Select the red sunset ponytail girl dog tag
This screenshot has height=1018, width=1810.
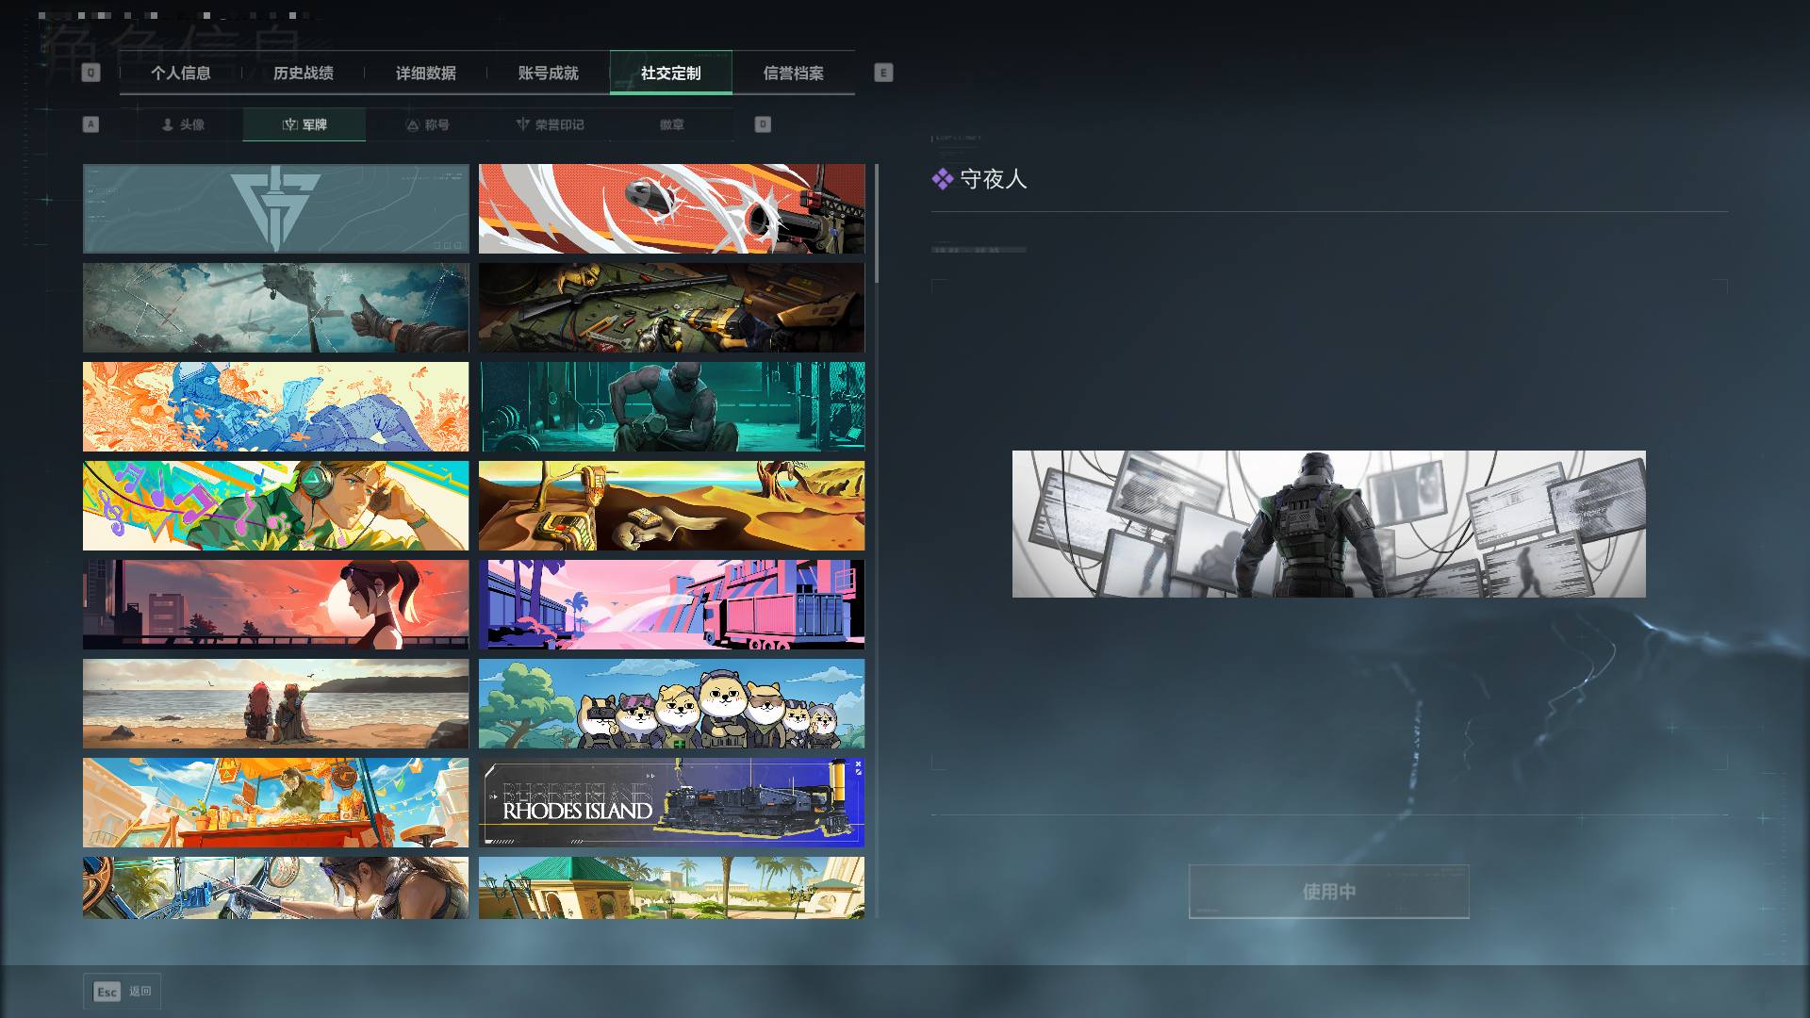point(275,605)
